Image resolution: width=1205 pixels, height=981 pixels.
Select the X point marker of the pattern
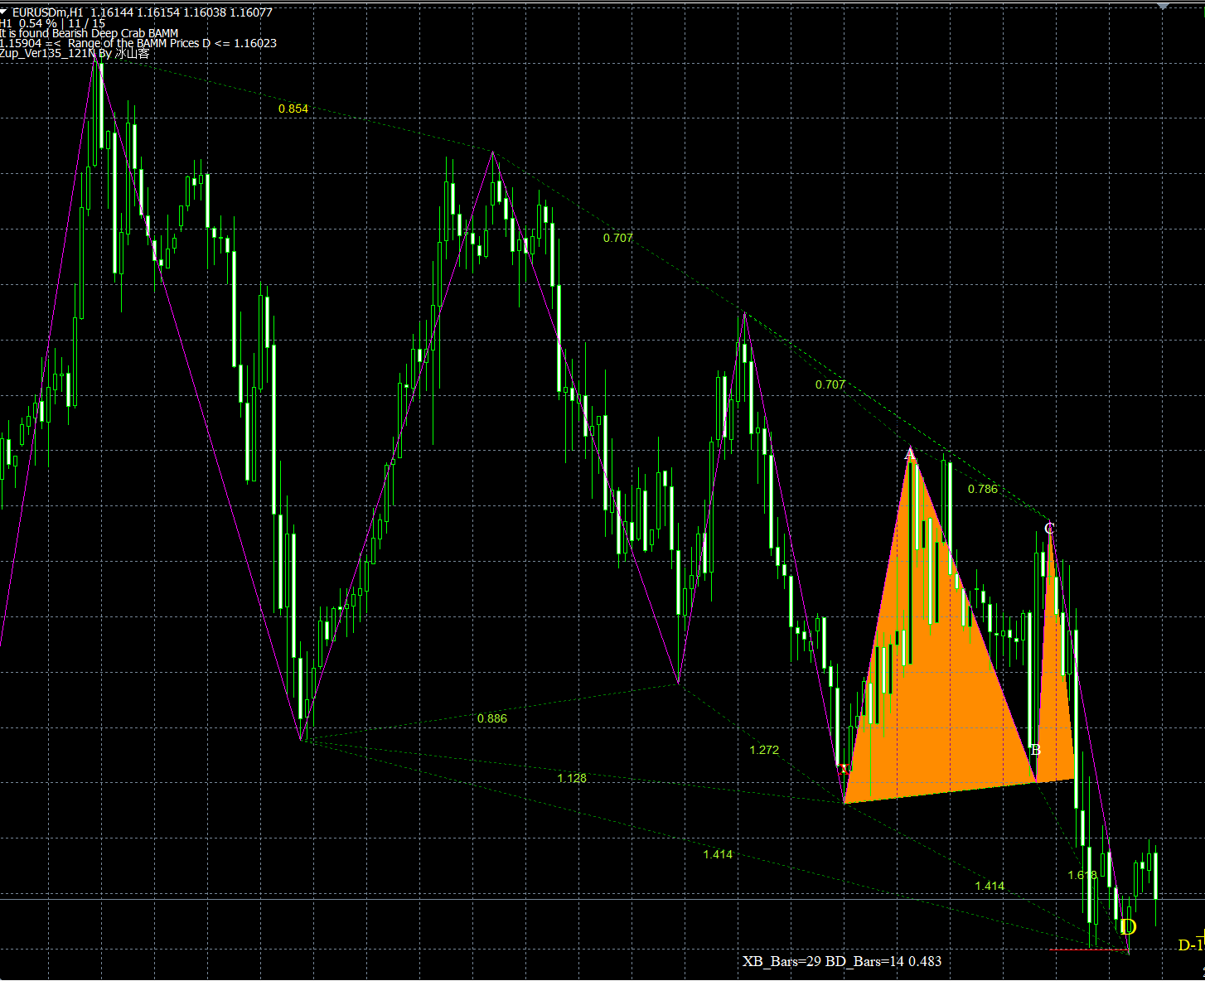coord(844,769)
